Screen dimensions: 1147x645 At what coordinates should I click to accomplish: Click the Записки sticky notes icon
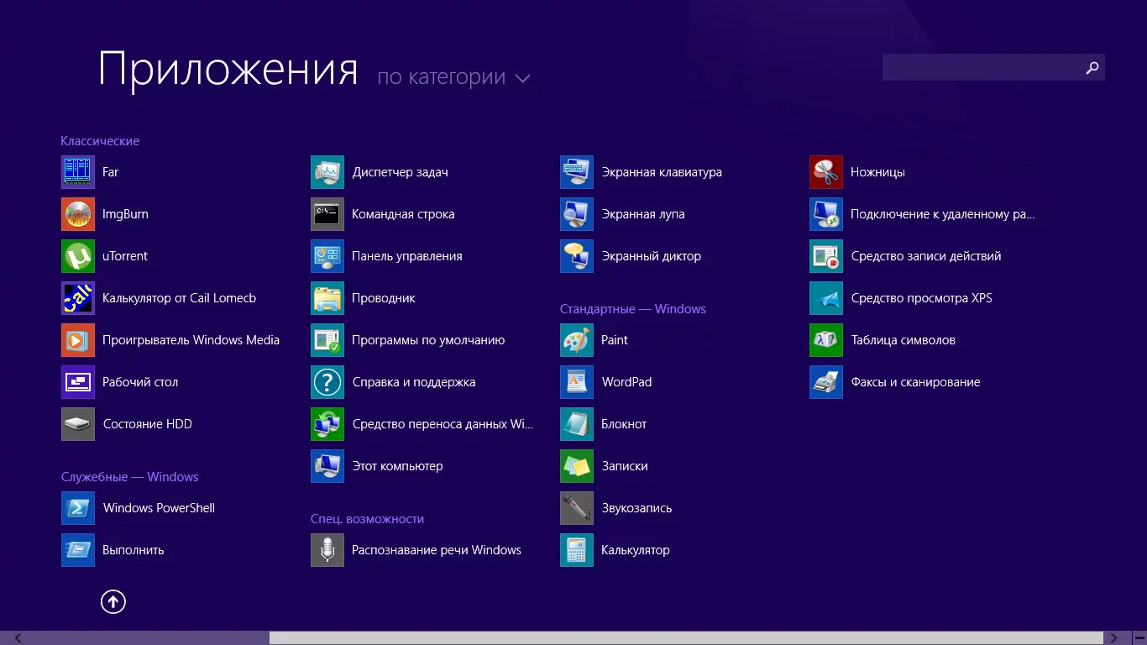point(577,466)
